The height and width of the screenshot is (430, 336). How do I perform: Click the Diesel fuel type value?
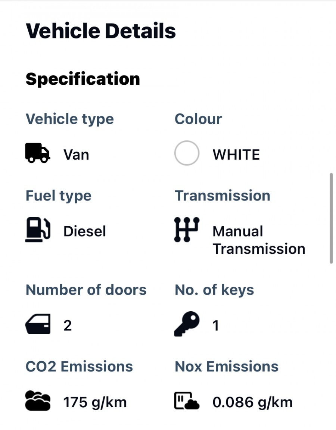(85, 231)
